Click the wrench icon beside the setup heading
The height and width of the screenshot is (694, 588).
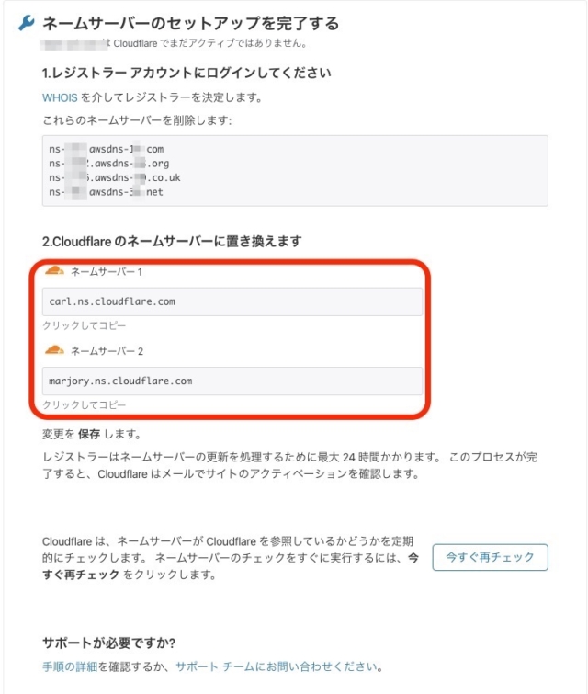point(26,23)
